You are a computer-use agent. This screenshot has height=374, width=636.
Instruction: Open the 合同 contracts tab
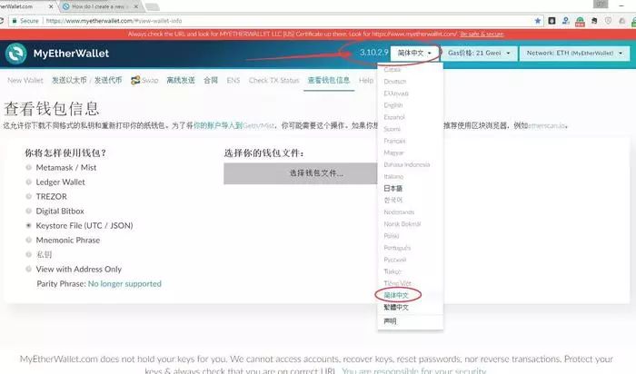click(211, 80)
